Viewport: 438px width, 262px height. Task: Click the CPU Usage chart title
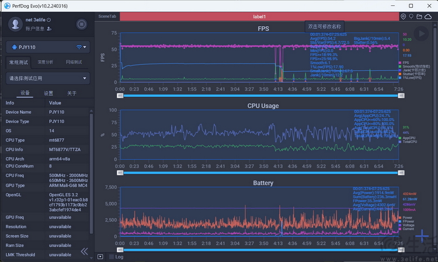[263, 106]
